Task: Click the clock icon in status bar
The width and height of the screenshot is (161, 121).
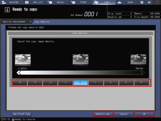Action: (2, 119)
